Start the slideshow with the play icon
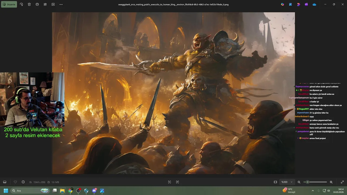 point(53,4)
